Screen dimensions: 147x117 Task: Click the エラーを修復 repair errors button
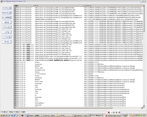[7, 17]
